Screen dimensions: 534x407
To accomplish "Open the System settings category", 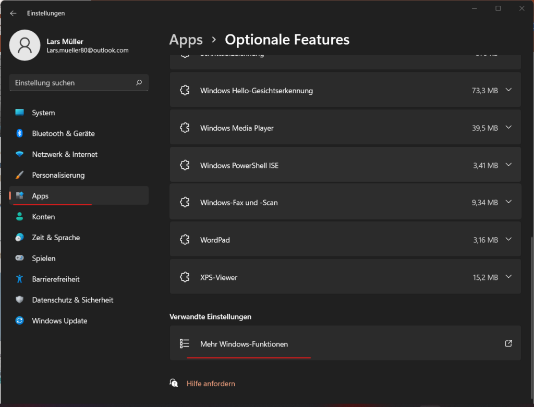I will (x=79, y=113).
